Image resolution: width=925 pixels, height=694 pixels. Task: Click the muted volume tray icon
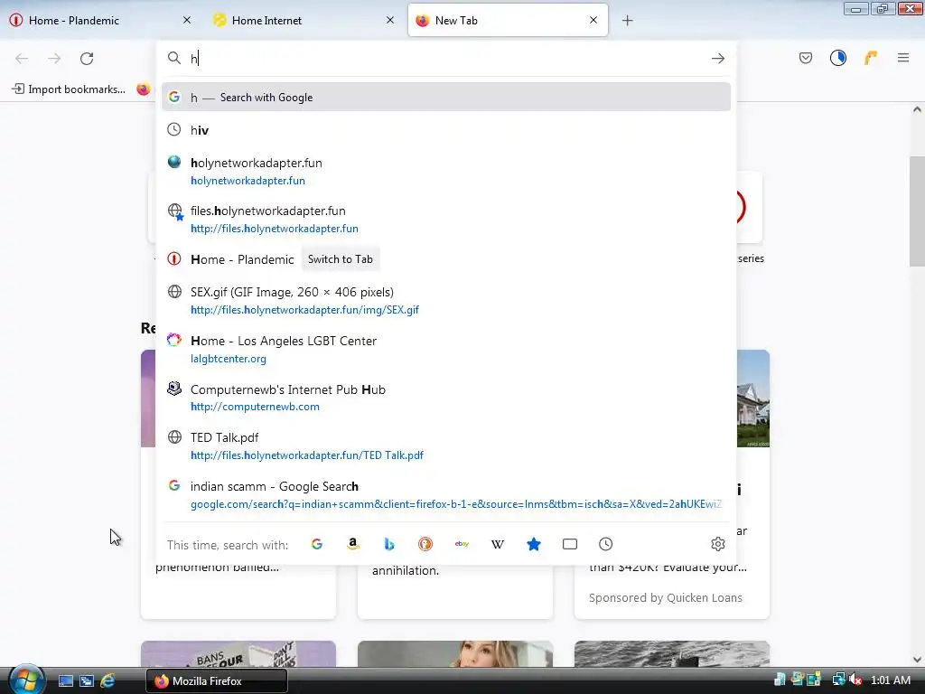[x=855, y=680]
